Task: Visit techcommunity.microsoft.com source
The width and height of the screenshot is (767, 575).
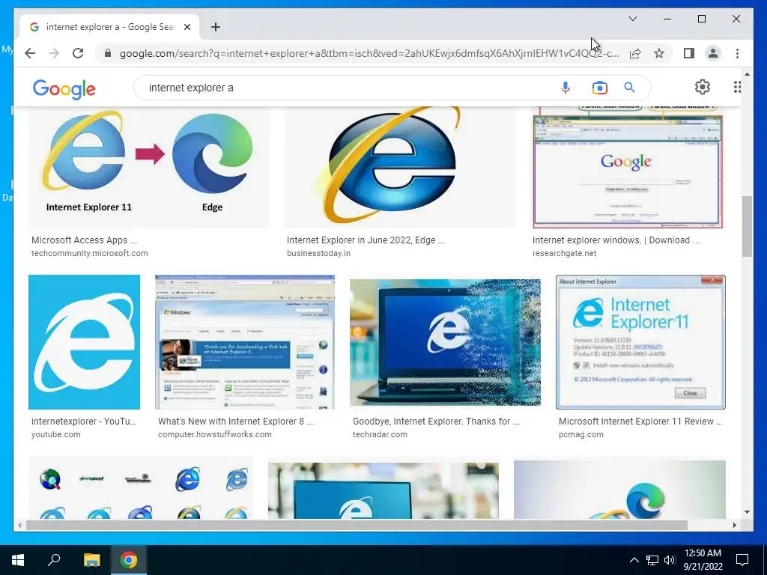Action: point(90,253)
